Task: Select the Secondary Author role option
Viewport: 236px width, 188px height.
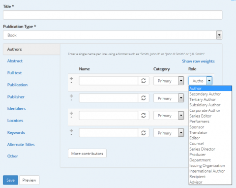Action: (210, 94)
